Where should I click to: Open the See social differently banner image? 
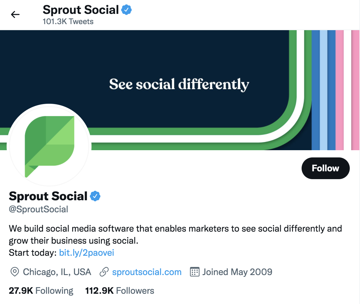pos(180,84)
